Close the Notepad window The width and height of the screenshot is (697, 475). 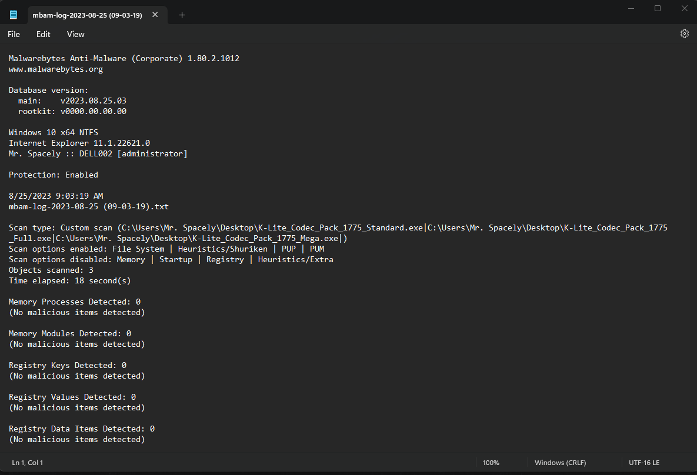coord(685,8)
